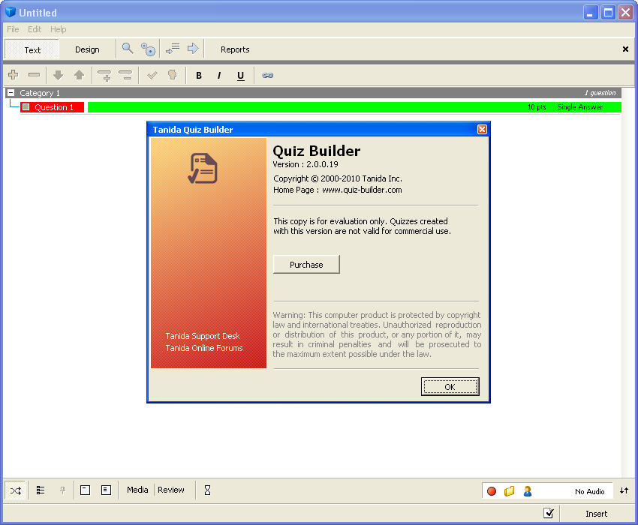Screen dimensions: 638x525
Task: Click the 10 pts points value
Action: pos(537,107)
